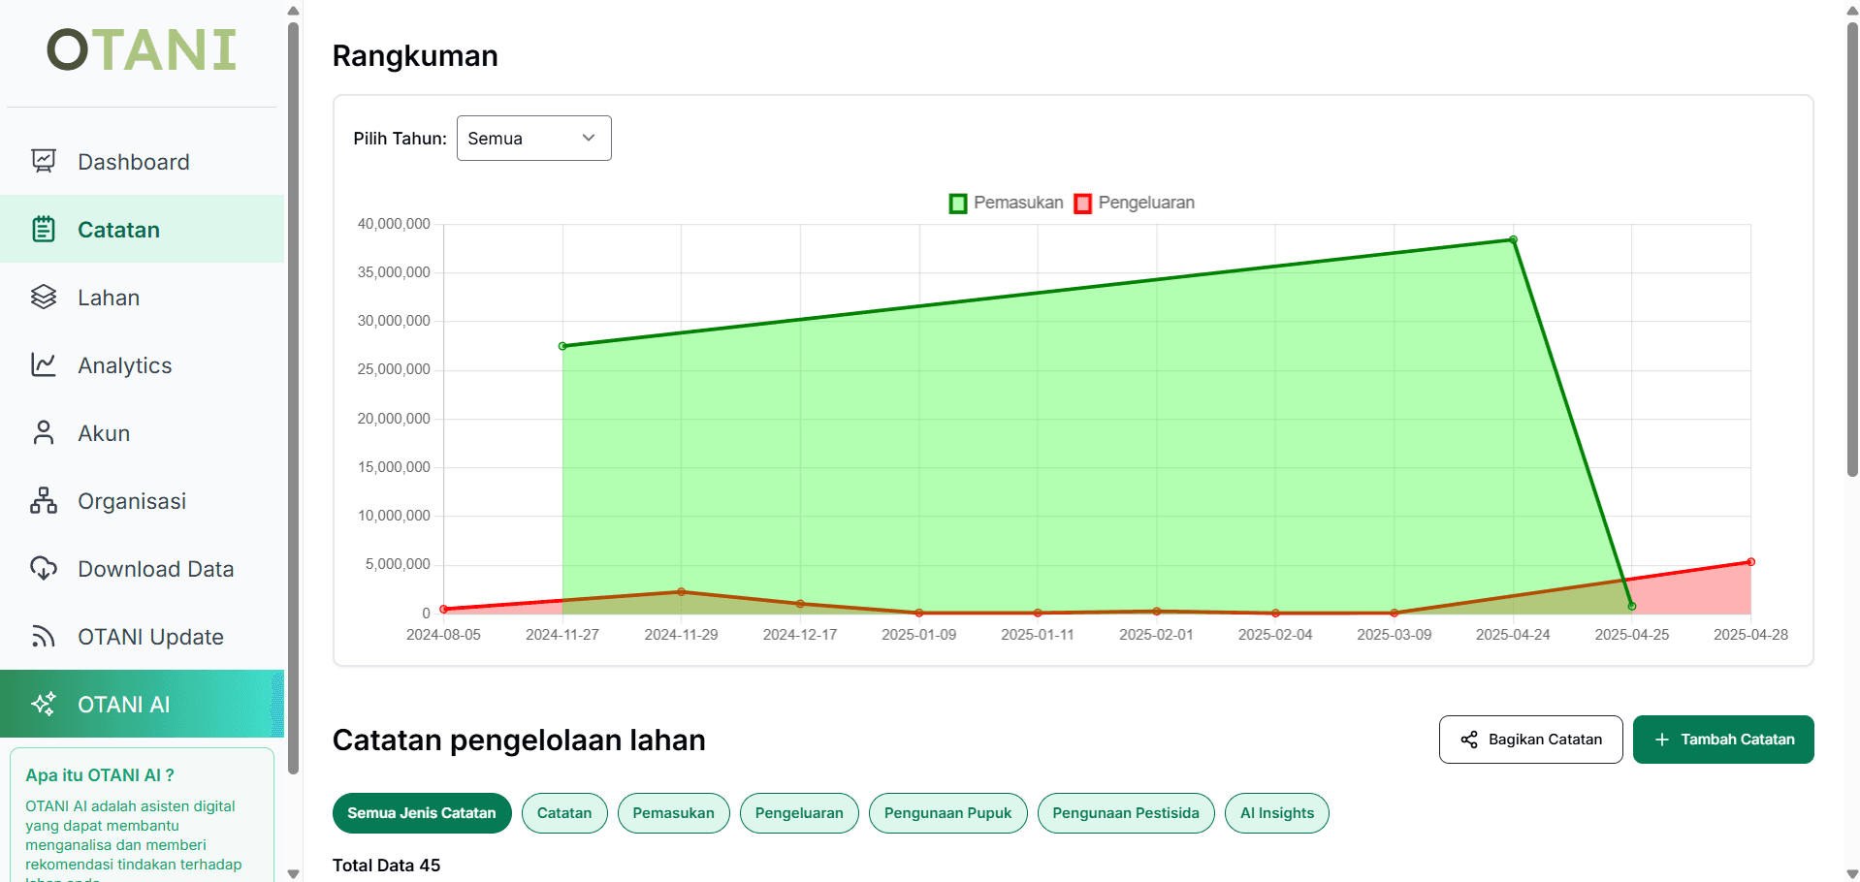Select the OTANI AI sparkle icon
Screen dimensions: 1860x882
44,704
